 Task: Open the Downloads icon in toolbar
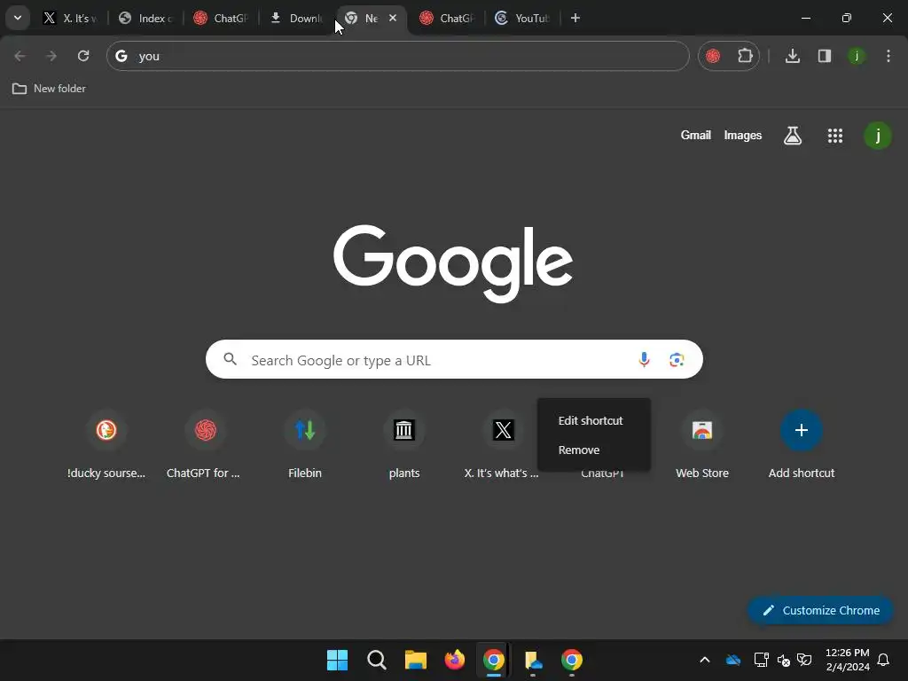[793, 56]
